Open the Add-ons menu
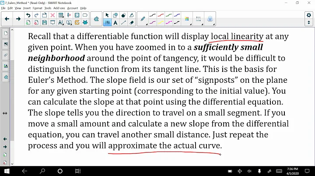 click(59, 8)
